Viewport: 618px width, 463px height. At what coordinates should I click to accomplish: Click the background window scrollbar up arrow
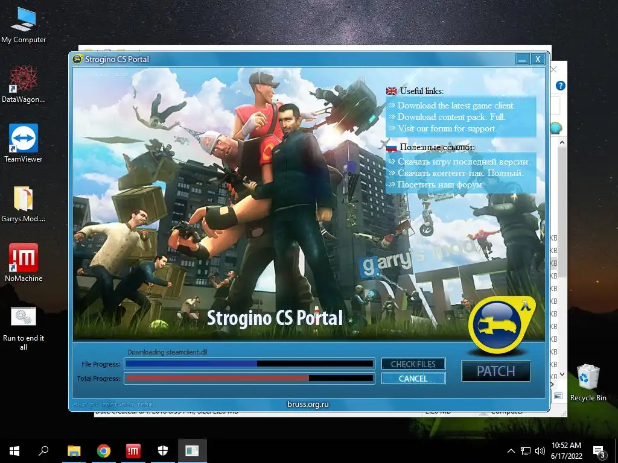click(x=562, y=142)
